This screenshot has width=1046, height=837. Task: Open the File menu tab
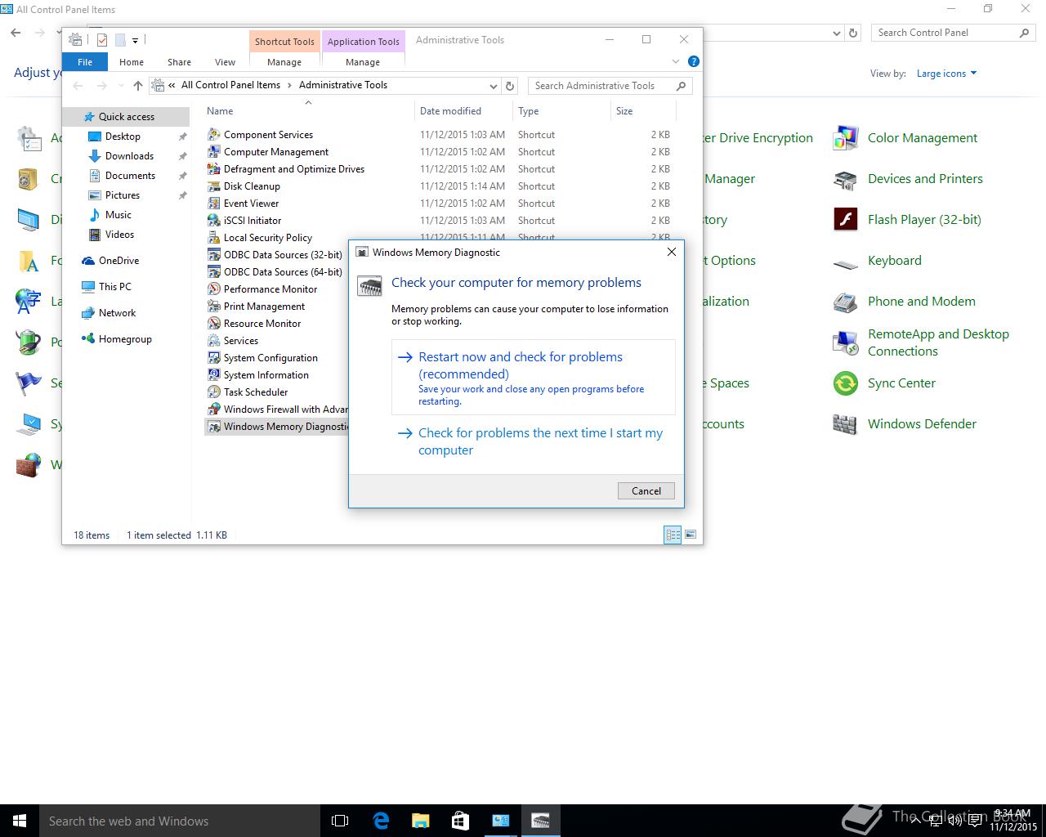coord(84,62)
